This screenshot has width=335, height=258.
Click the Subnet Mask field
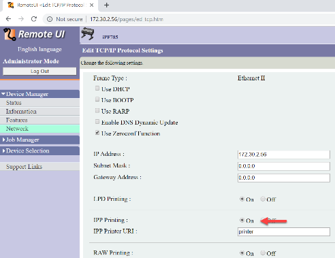point(284,166)
